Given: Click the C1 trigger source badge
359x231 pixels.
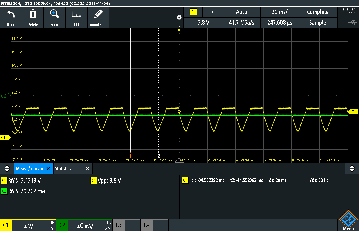Looking at the screenshot, I should click(x=193, y=12).
